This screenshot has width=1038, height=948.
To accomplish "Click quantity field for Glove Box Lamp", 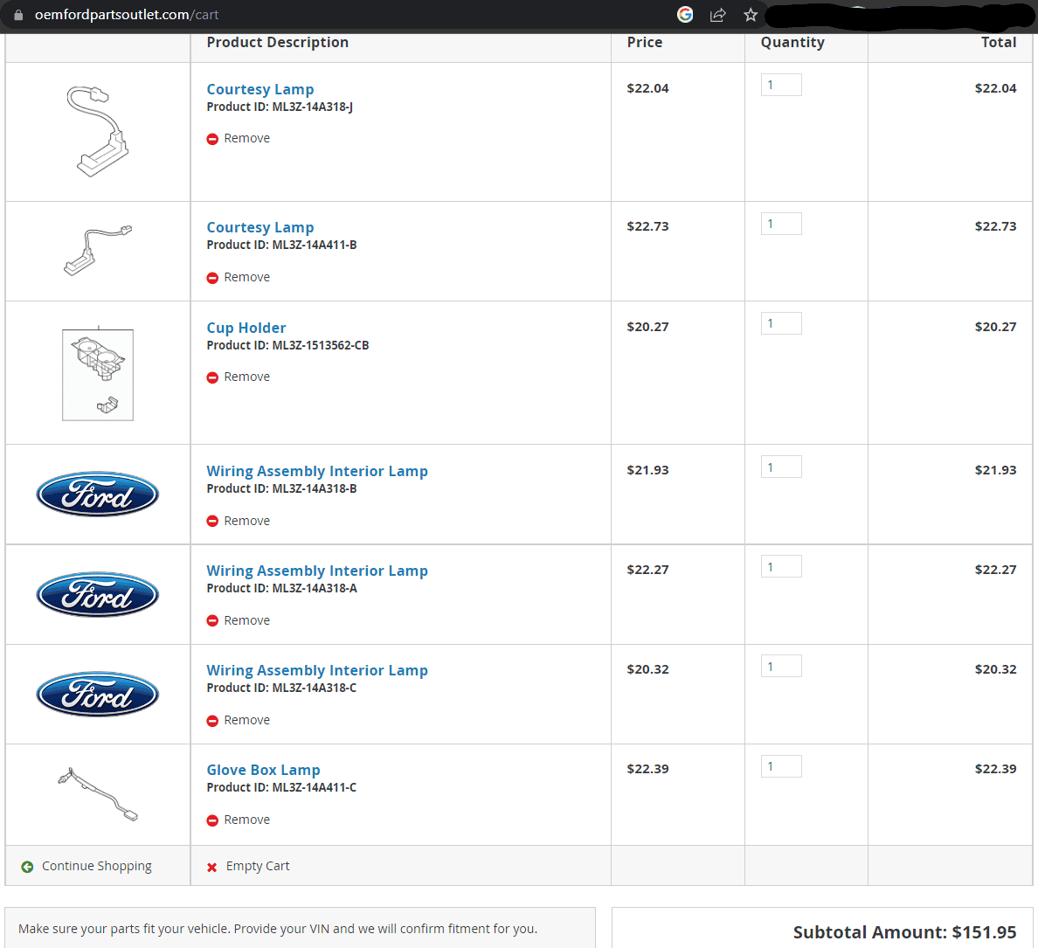I will tap(780, 766).
